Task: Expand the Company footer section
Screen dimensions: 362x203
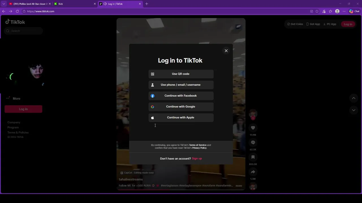Action: (14, 122)
